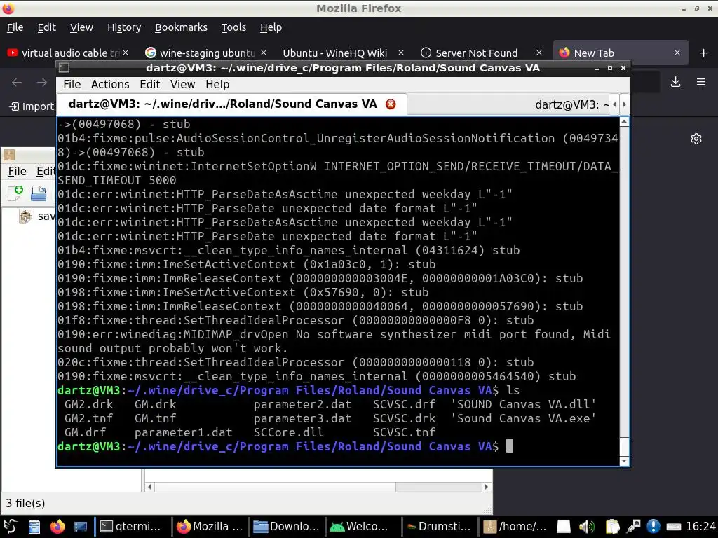Viewport: 718px width, 538px height.
Task: Close the Server Not Found tab
Action: click(x=539, y=53)
